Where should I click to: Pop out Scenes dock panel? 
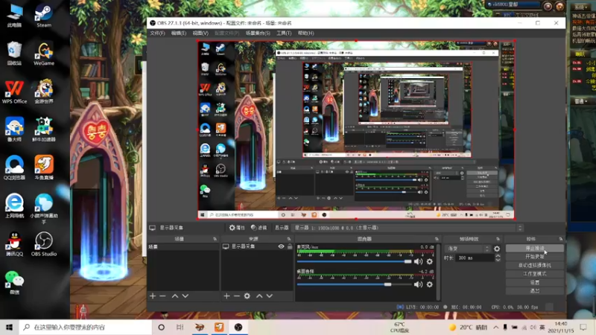215,239
